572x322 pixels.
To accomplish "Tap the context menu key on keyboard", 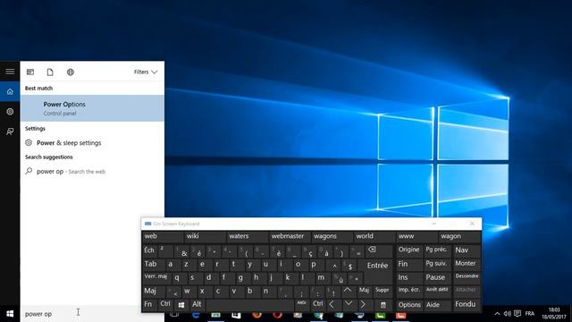I will [383, 304].
